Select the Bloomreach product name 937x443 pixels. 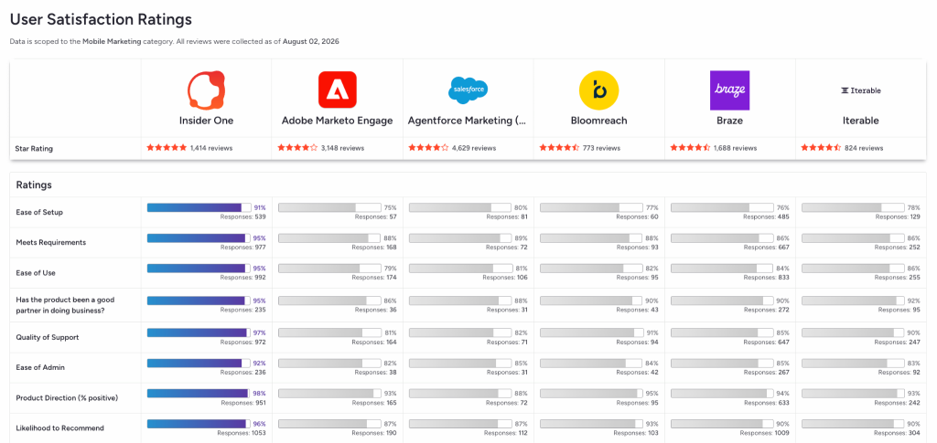click(x=598, y=121)
